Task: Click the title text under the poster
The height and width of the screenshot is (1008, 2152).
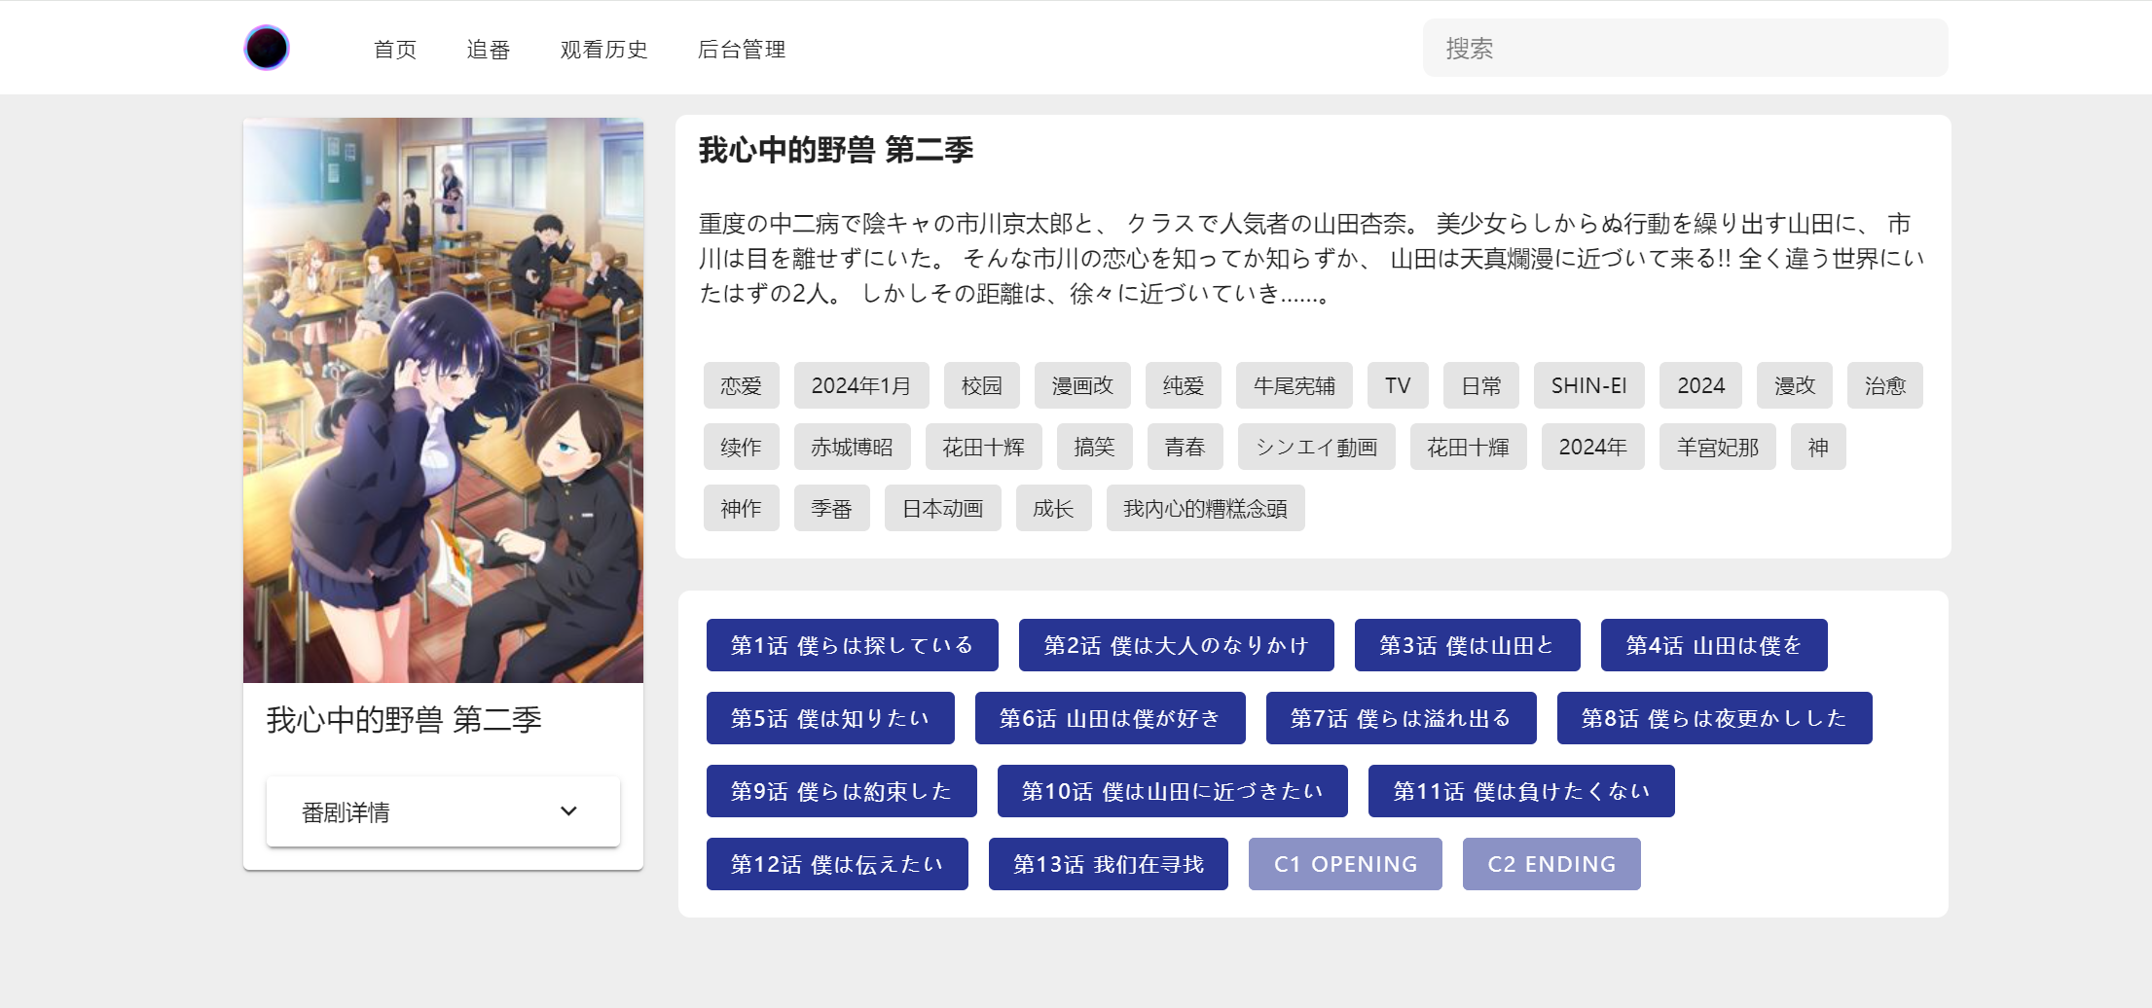Action: pos(404,720)
